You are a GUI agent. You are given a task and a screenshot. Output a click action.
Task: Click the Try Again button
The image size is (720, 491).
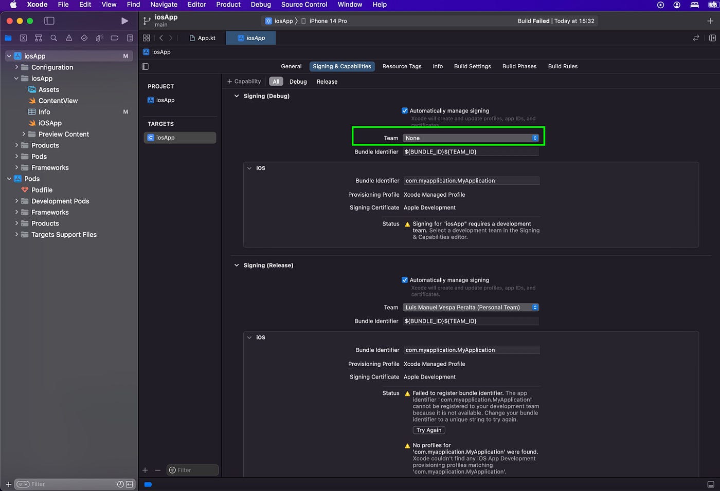(429, 430)
